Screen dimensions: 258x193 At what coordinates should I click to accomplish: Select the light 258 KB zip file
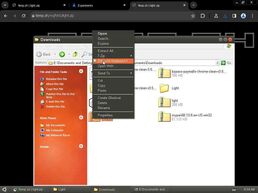(171, 103)
